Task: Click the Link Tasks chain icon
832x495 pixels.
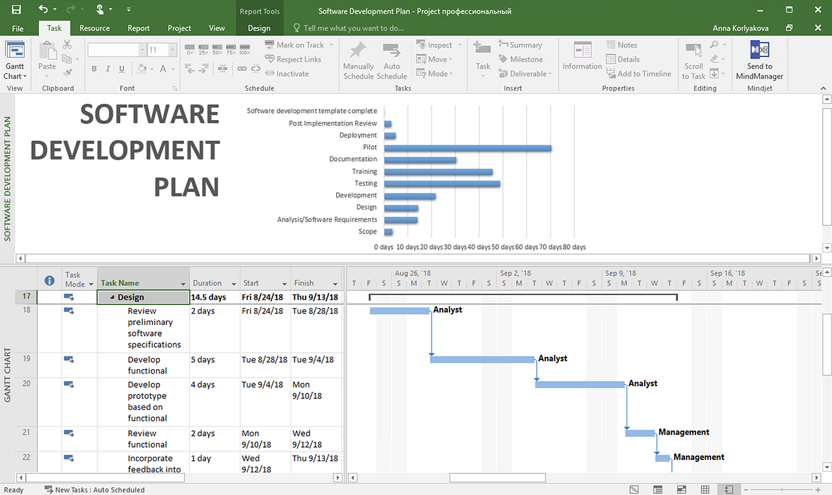Action: [242, 68]
